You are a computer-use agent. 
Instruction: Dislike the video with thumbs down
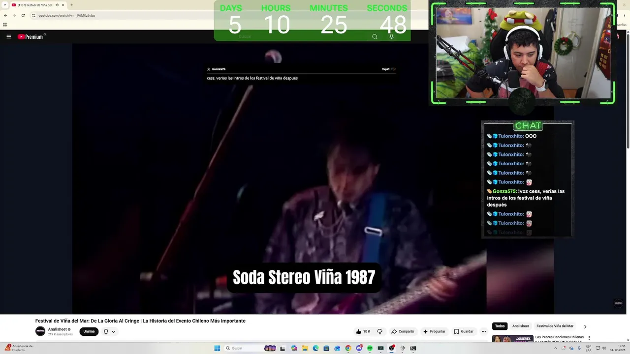click(379, 331)
